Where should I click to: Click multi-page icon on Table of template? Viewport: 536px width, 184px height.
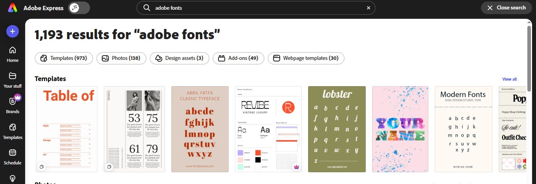coord(42,167)
